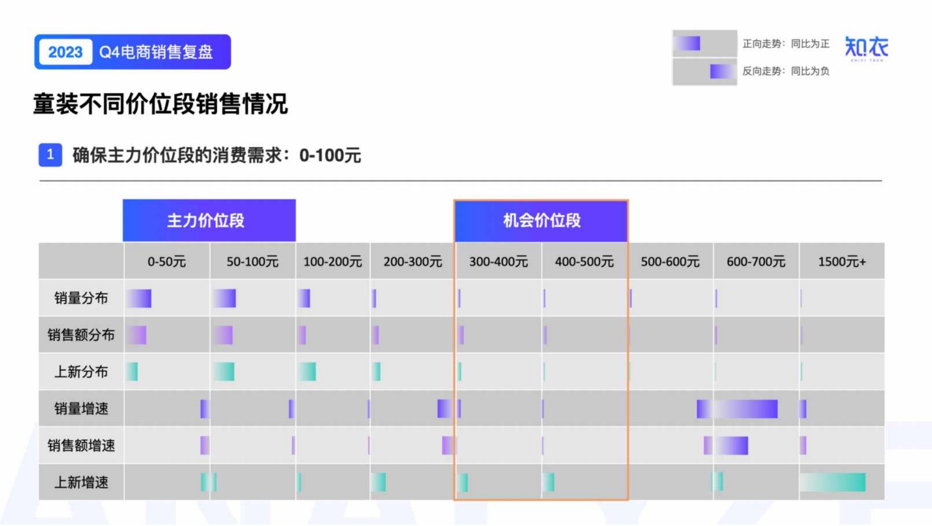Click the 销量分布 bar for 100-200元
Image resolution: width=932 pixels, height=526 pixels.
[304, 299]
